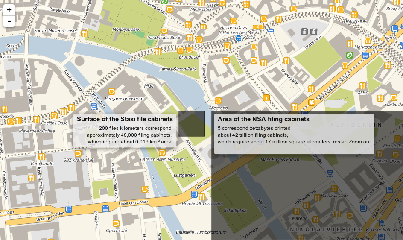Select the Humboldt Terrassen restaurant icon
The image size is (403, 240).
point(202,197)
